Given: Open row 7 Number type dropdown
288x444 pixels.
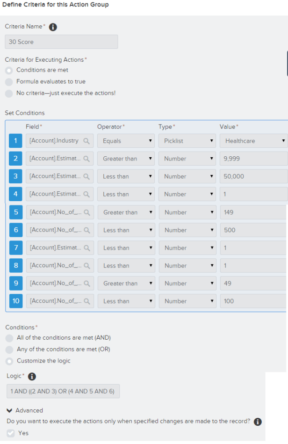Looking at the screenshot, I should pyautogui.click(x=187, y=248).
